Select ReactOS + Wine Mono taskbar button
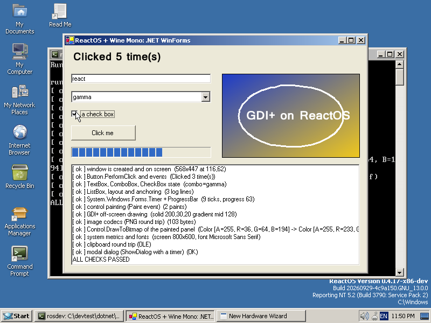 (x=171, y=316)
